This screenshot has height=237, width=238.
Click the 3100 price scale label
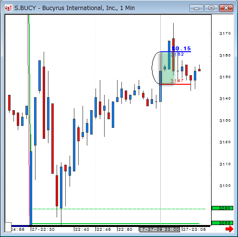click(225, 186)
